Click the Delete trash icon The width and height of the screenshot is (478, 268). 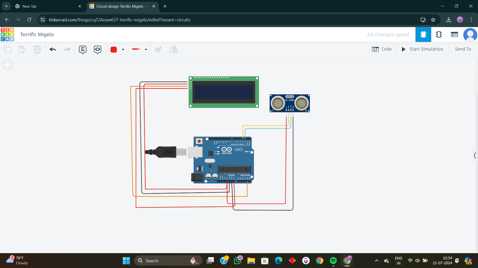pos(37,49)
